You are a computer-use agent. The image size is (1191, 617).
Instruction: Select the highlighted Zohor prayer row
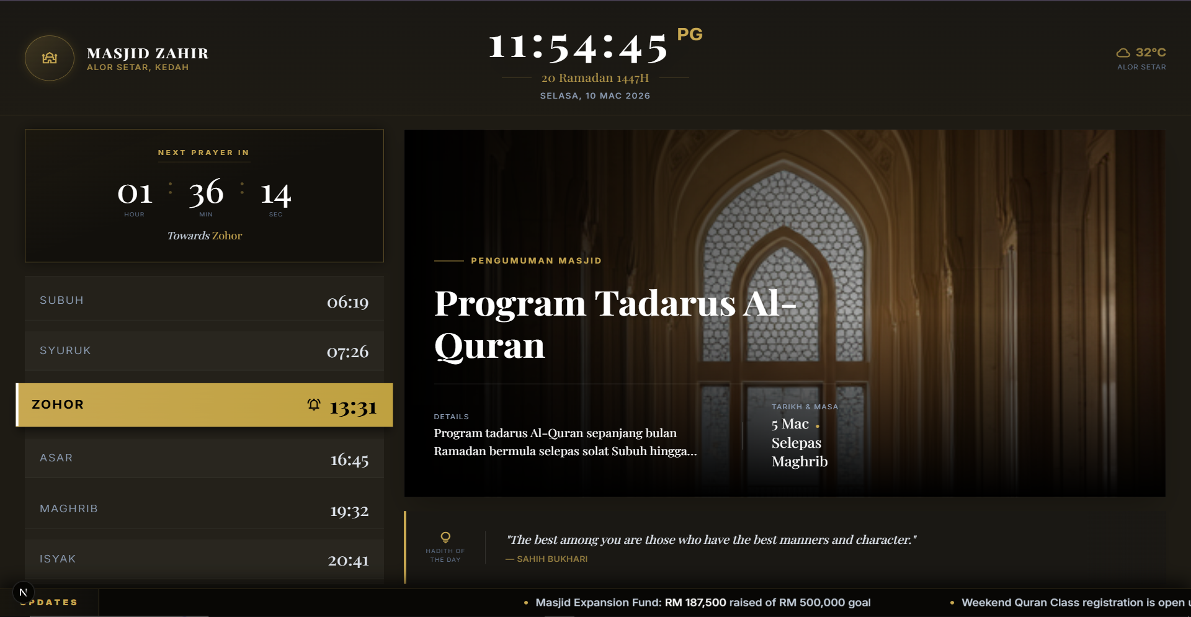tap(204, 405)
